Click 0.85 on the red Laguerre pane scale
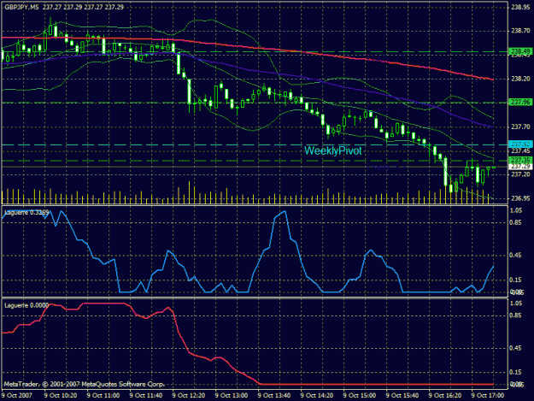The width and height of the screenshot is (534, 401). 516,315
